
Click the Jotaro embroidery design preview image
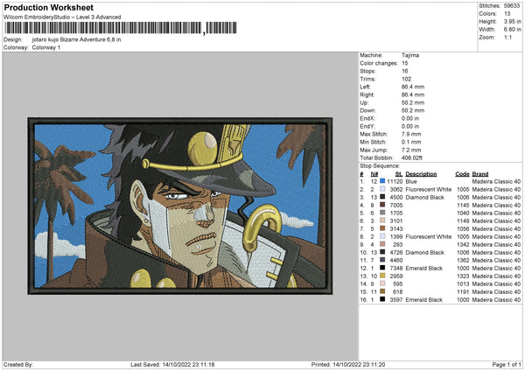180,206
